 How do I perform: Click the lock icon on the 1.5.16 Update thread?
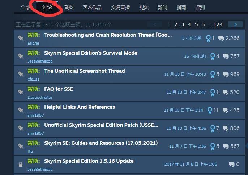click(21, 164)
